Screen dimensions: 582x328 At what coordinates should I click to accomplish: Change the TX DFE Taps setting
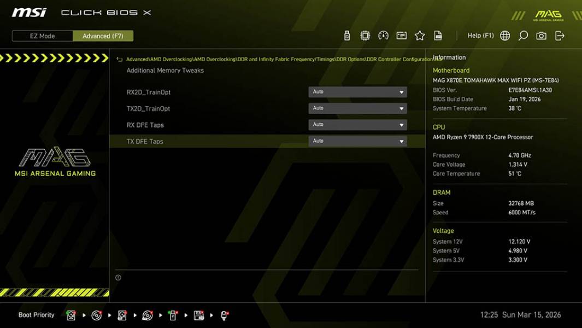[358, 141]
